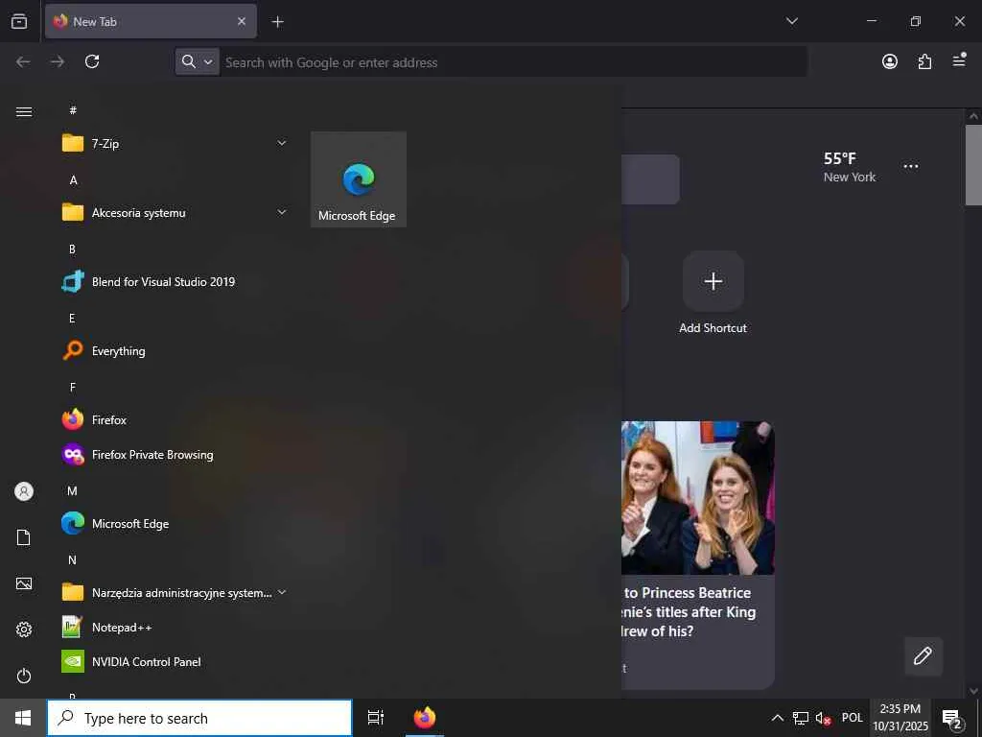Expand the Akcesoria systemu folder
The width and height of the screenshot is (982, 737).
(x=175, y=213)
